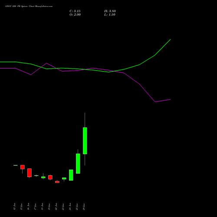Click the 24 date label on the x-axis
This screenshot has width=217, height=217.
(x=70, y=207)
